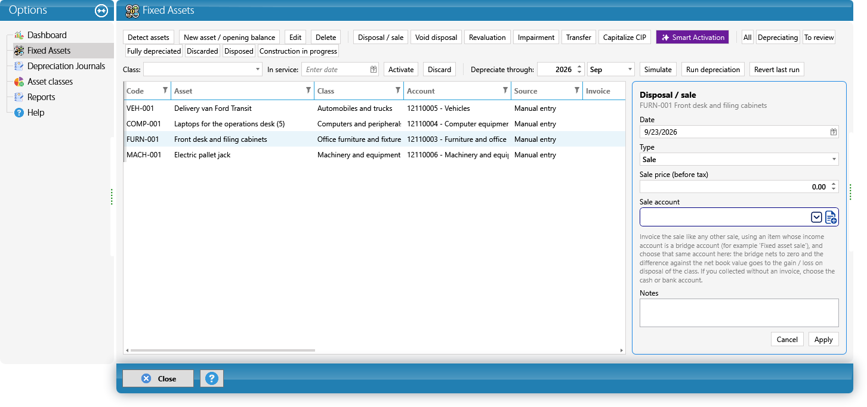Screen dimensions: 867x407
Task: Open the filter funnel on the Account column
Action: coord(505,91)
